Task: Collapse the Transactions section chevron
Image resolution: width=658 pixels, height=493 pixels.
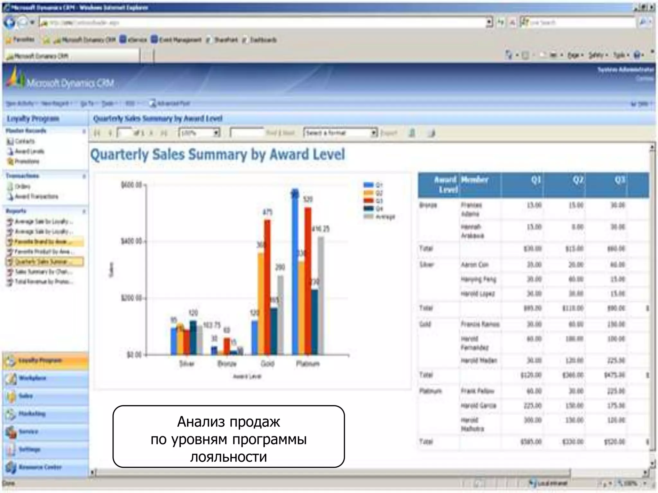Action: coord(84,176)
